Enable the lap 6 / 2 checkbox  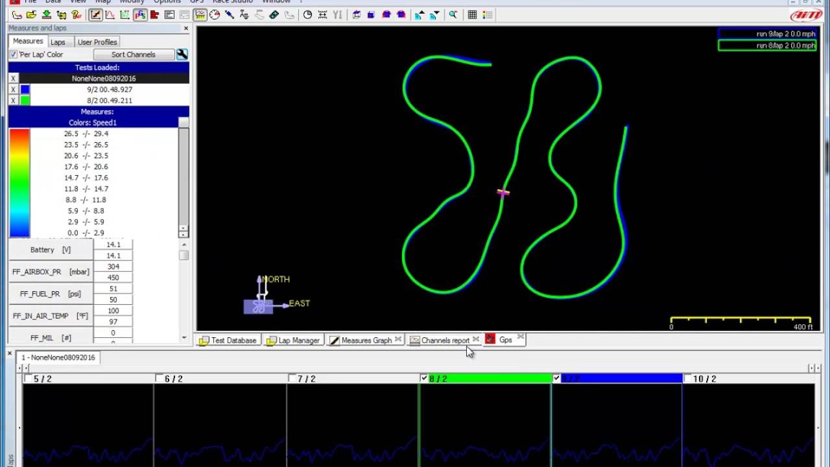click(160, 378)
